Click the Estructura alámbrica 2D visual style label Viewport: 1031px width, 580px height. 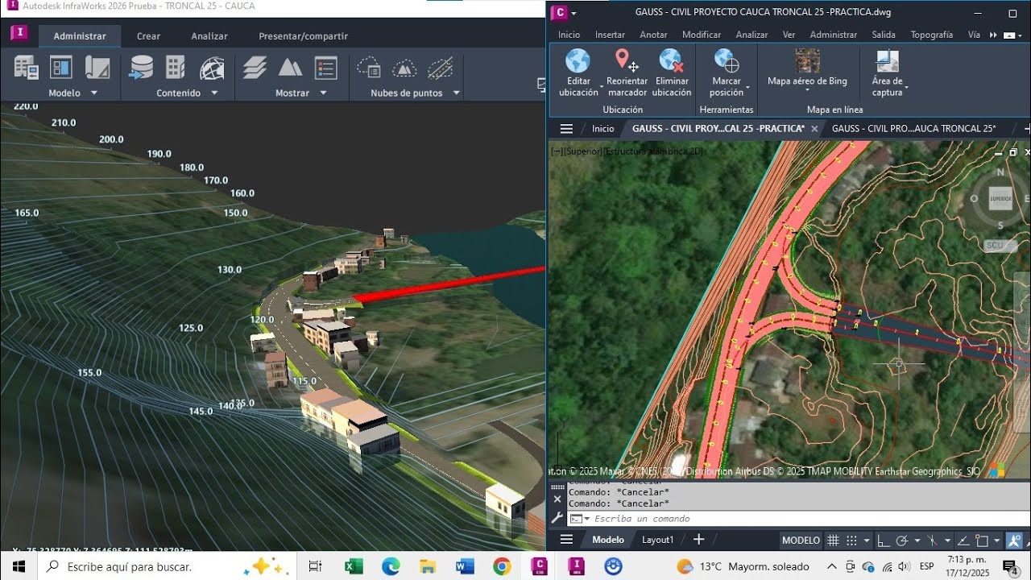click(653, 151)
